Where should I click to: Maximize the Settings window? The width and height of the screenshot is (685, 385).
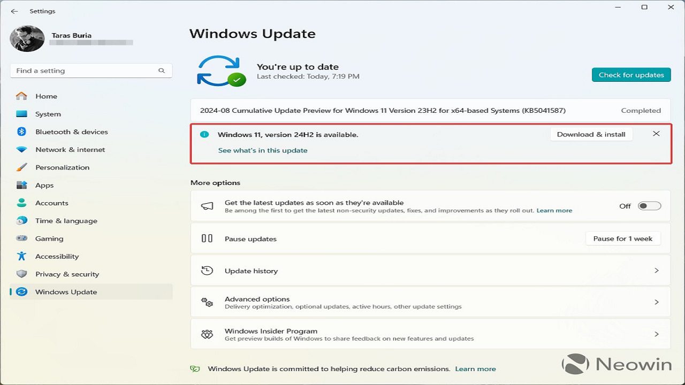[644, 7]
